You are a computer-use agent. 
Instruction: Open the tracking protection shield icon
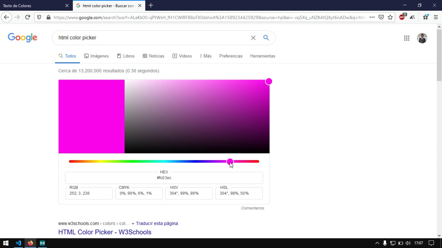[x=39, y=17]
